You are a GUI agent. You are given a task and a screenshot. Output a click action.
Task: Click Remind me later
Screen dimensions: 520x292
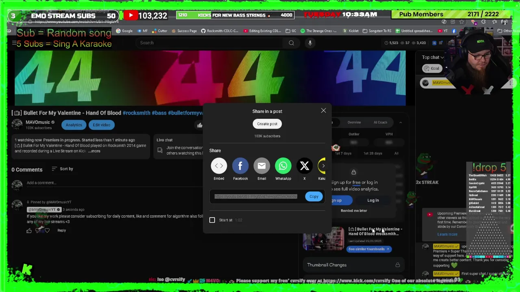(354, 210)
